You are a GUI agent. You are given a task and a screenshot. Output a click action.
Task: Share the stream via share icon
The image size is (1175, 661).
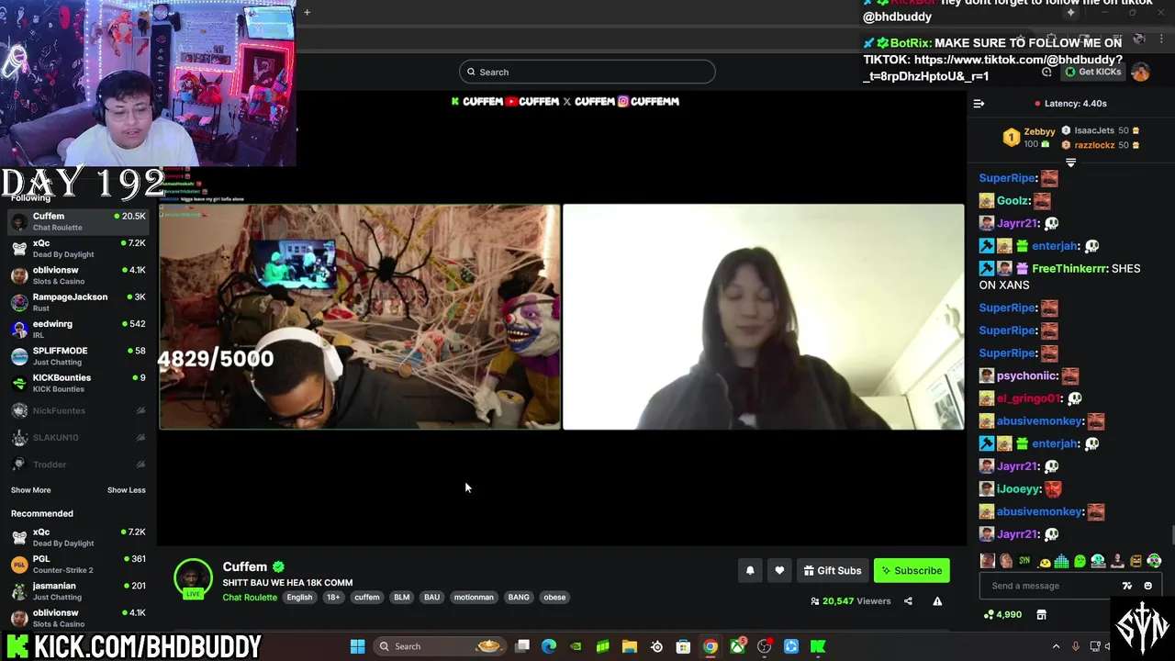[x=908, y=601]
